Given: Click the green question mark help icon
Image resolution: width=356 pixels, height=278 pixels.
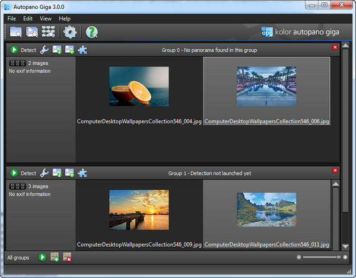Looking at the screenshot, I should click(x=91, y=32).
